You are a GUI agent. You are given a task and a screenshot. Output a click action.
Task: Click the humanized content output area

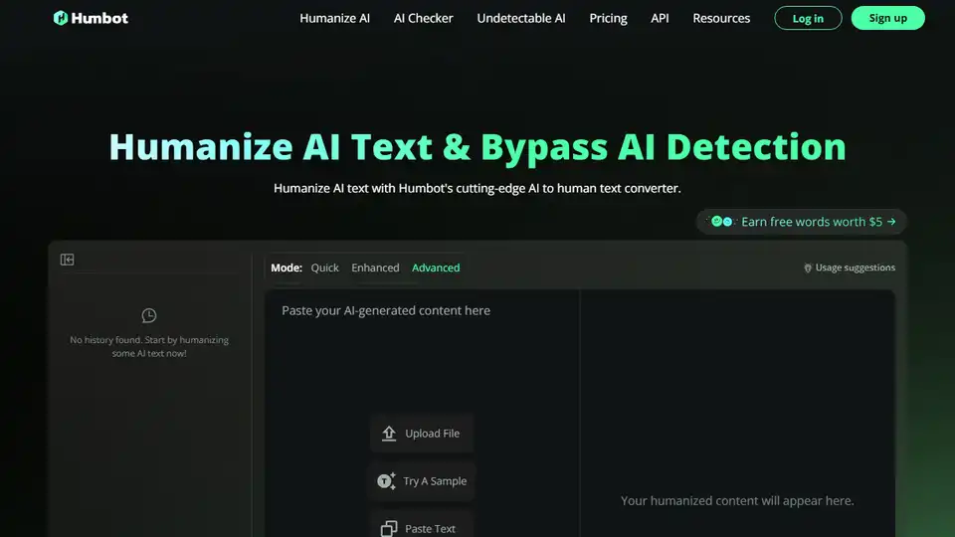[x=737, y=414]
